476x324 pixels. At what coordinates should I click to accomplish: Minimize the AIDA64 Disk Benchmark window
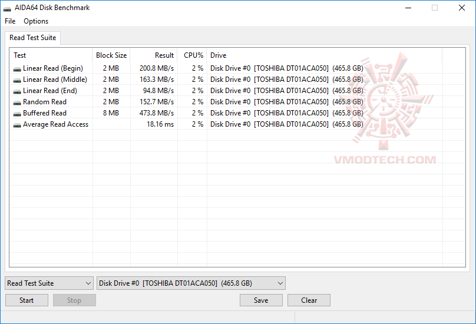[408, 8]
